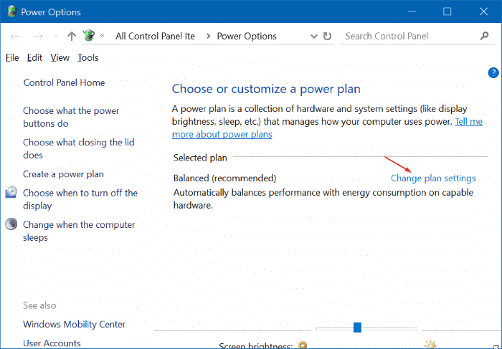
Task: Click the All Control Panel Items breadcrumb
Action: coord(156,36)
